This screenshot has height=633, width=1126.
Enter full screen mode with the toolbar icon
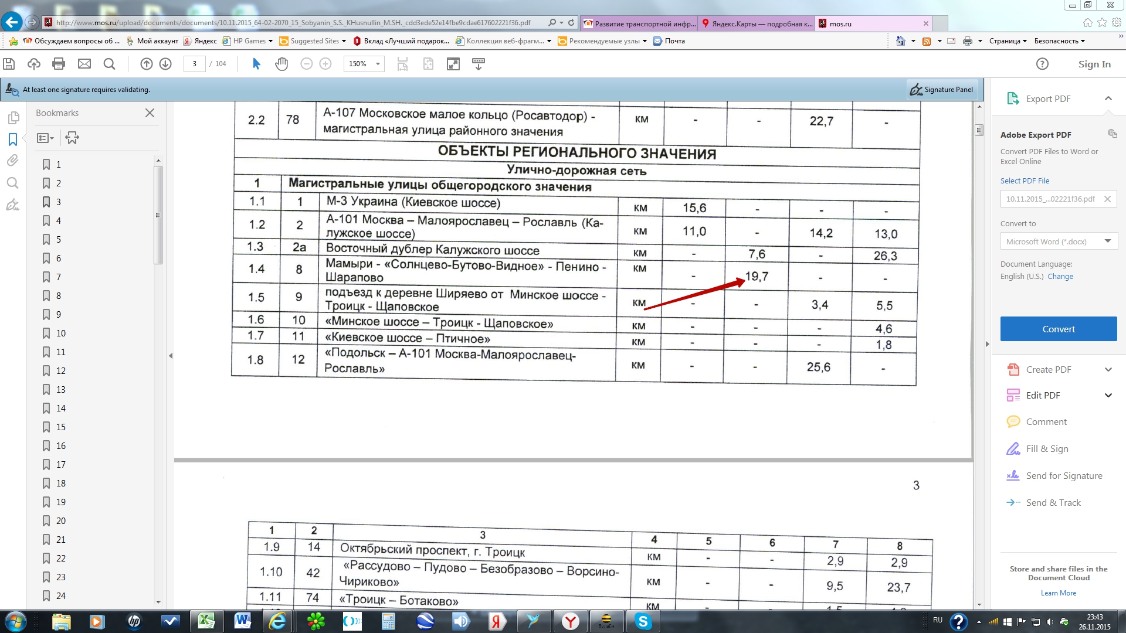[x=453, y=64]
